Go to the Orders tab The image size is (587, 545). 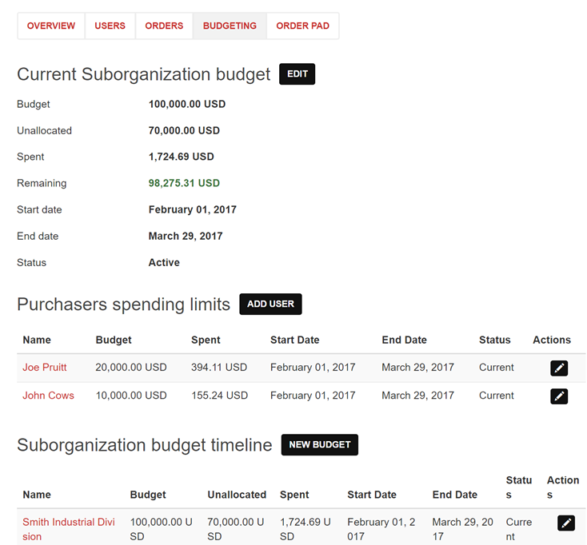click(x=164, y=26)
